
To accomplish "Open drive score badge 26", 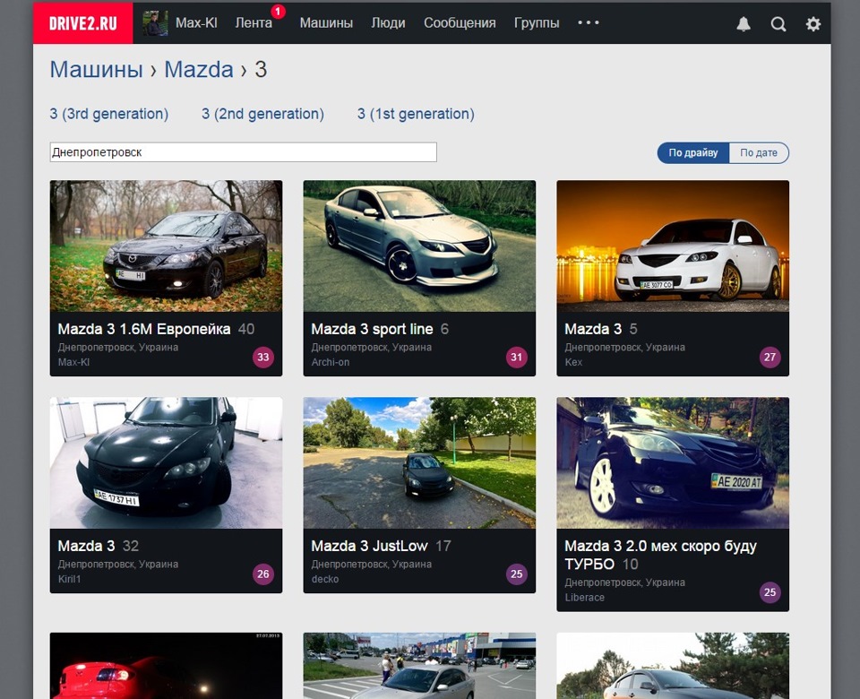I will tap(263, 574).
